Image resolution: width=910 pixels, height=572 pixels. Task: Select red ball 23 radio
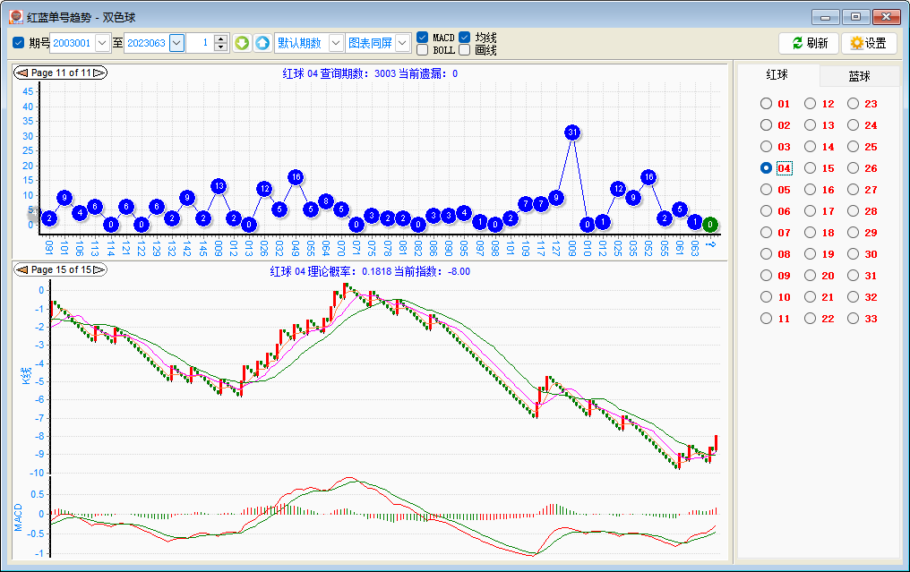tap(853, 103)
